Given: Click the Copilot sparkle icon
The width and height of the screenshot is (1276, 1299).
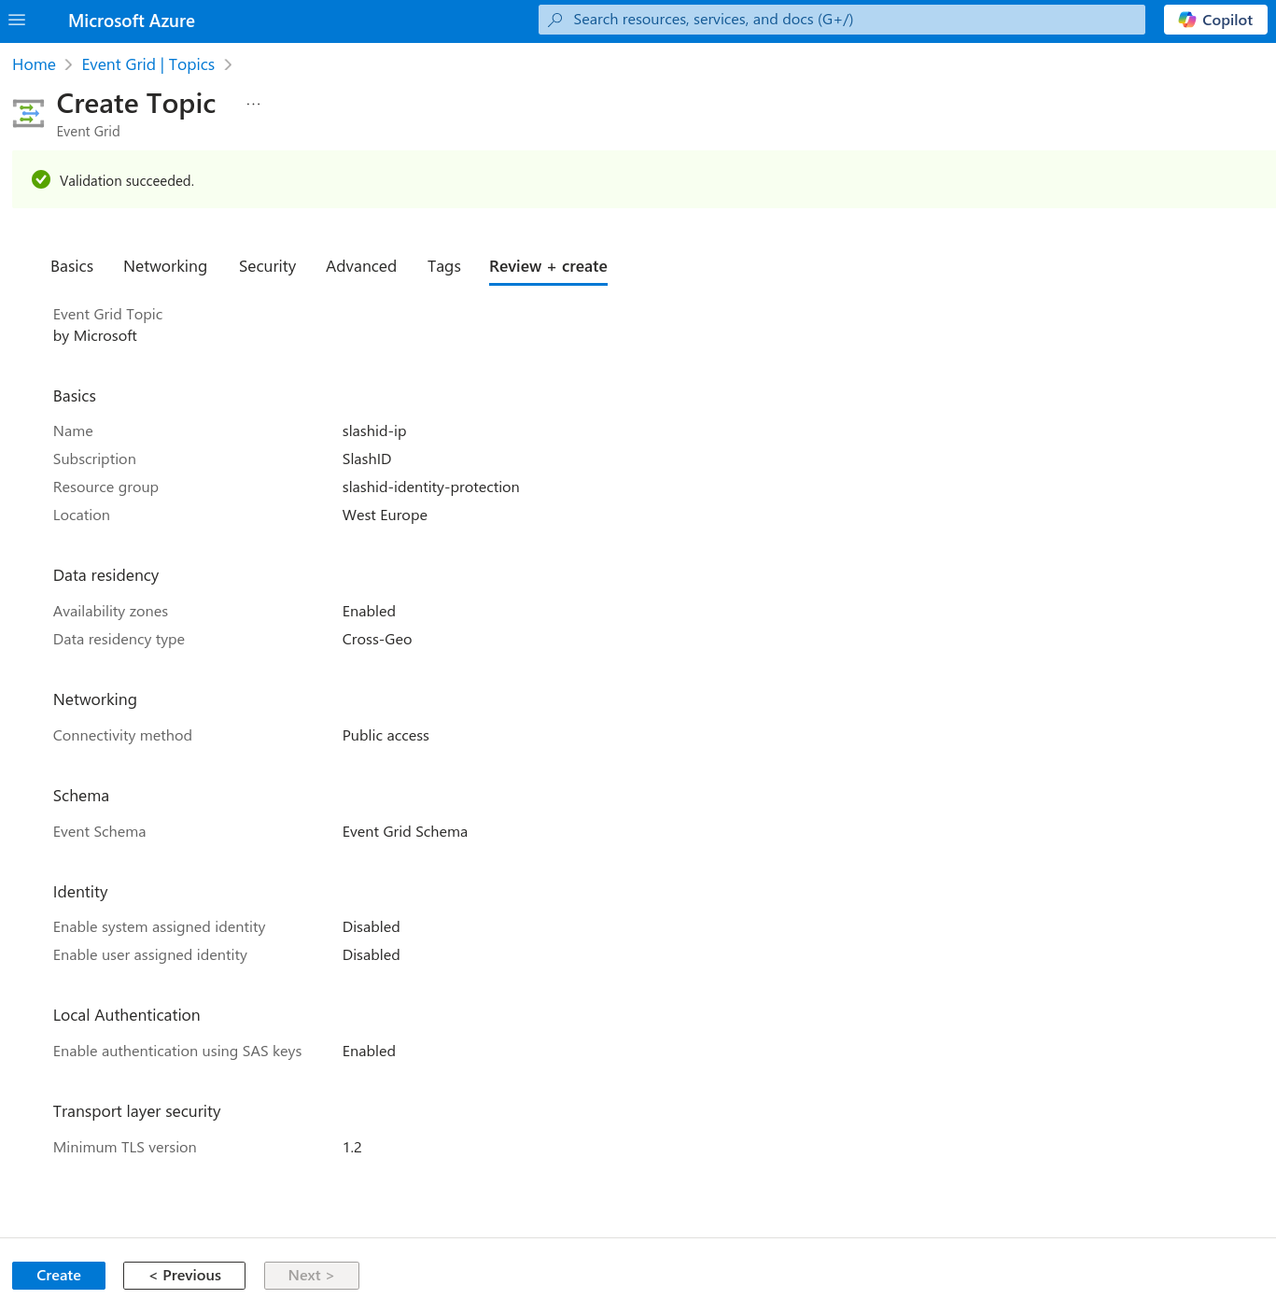Looking at the screenshot, I should pyautogui.click(x=1187, y=19).
